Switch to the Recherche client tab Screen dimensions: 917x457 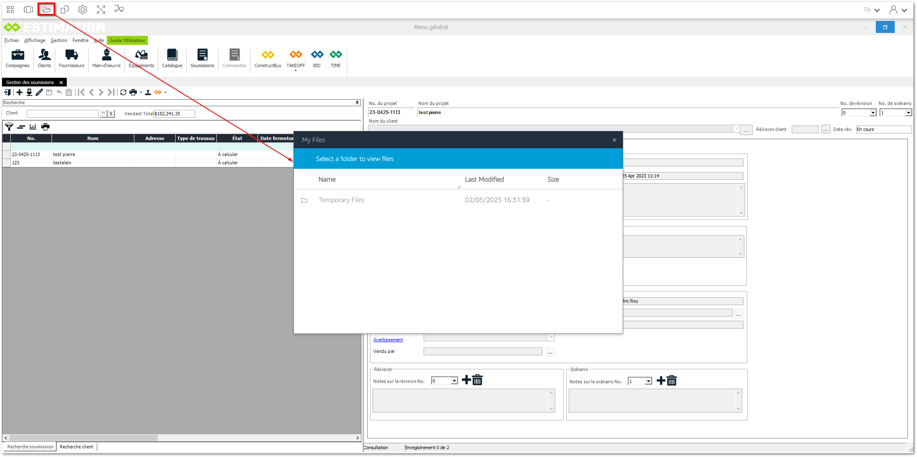click(x=76, y=447)
